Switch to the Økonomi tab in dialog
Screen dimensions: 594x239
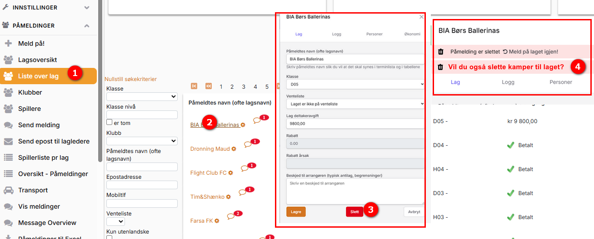pyautogui.click(x=412, y=34)
